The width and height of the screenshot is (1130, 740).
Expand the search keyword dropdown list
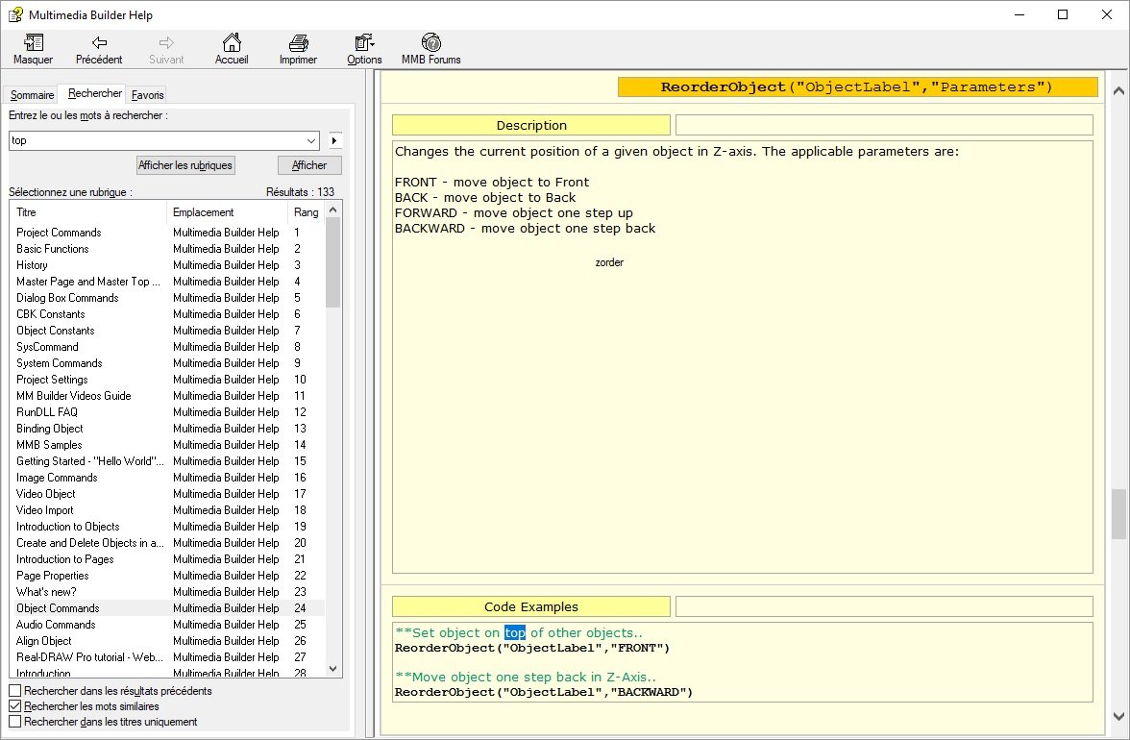[x=310, y=140]
